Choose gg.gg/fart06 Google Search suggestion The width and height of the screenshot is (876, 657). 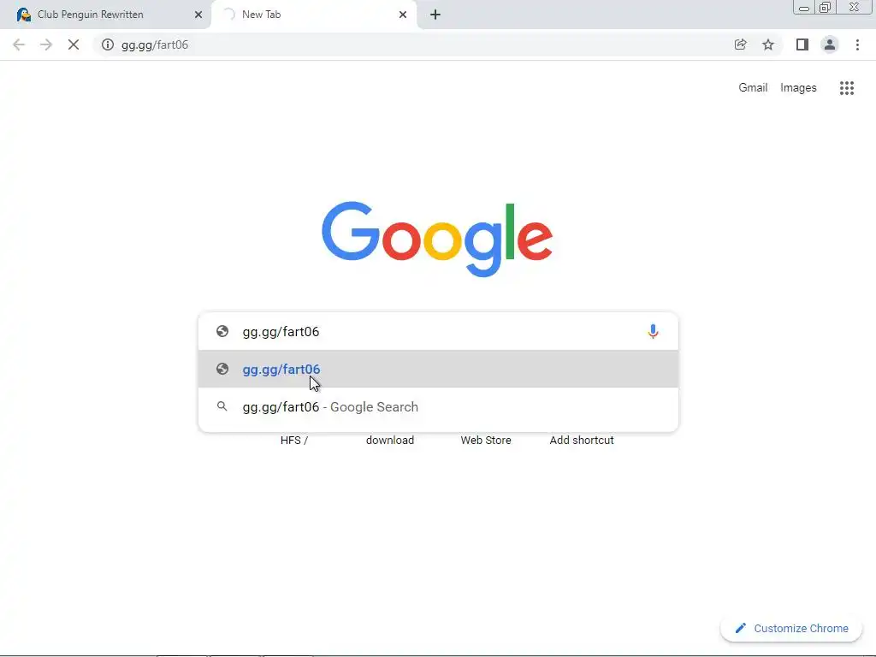438,406
